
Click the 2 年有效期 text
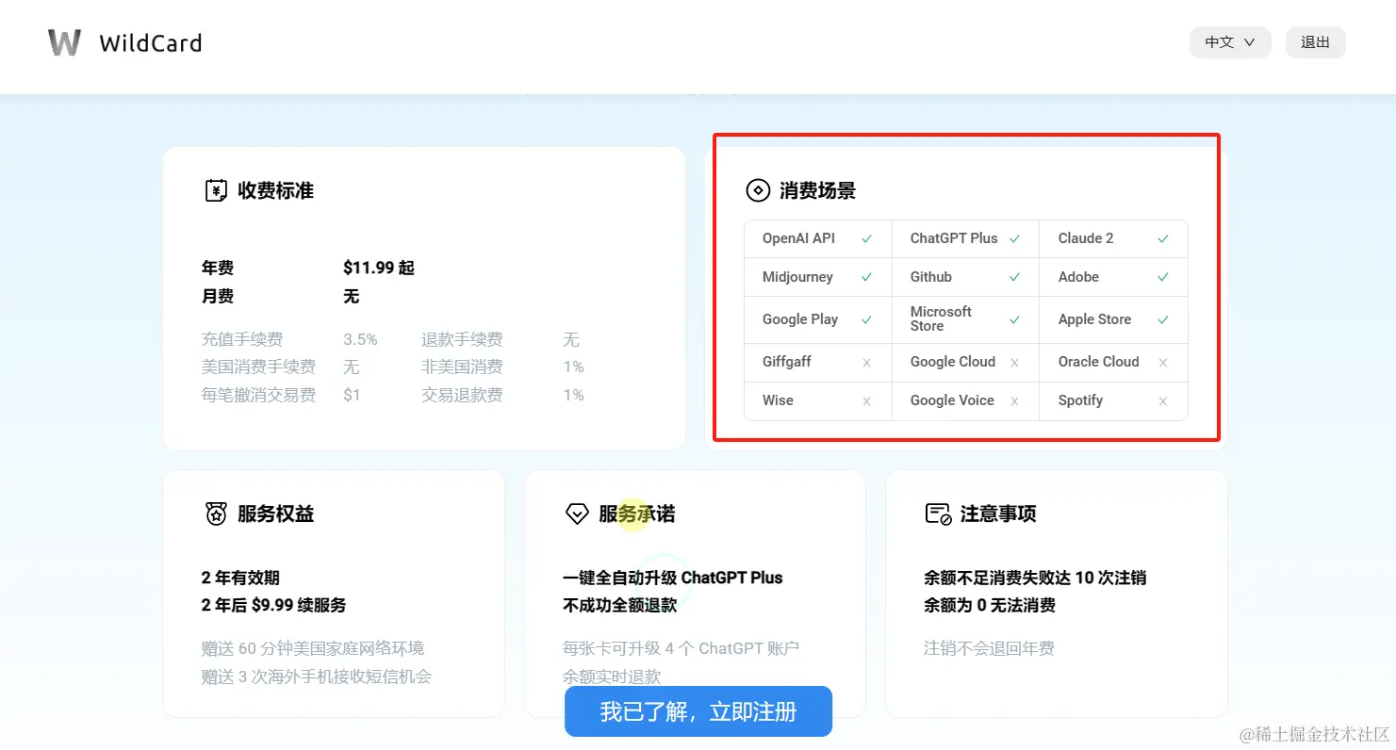[x=240, y=579]
